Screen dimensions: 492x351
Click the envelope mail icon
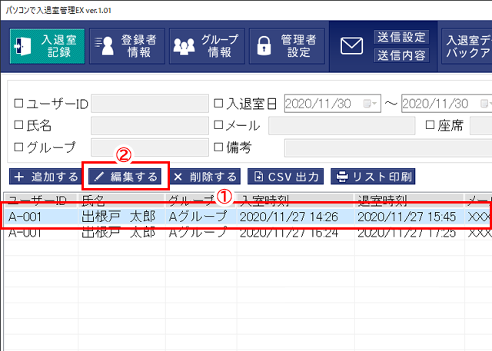tap(351, 47)
